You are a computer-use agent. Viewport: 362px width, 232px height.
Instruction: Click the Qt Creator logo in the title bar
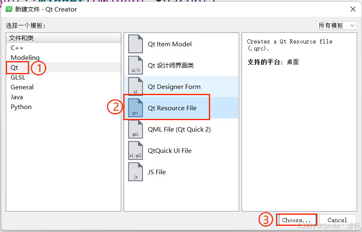tap(9, 9)
